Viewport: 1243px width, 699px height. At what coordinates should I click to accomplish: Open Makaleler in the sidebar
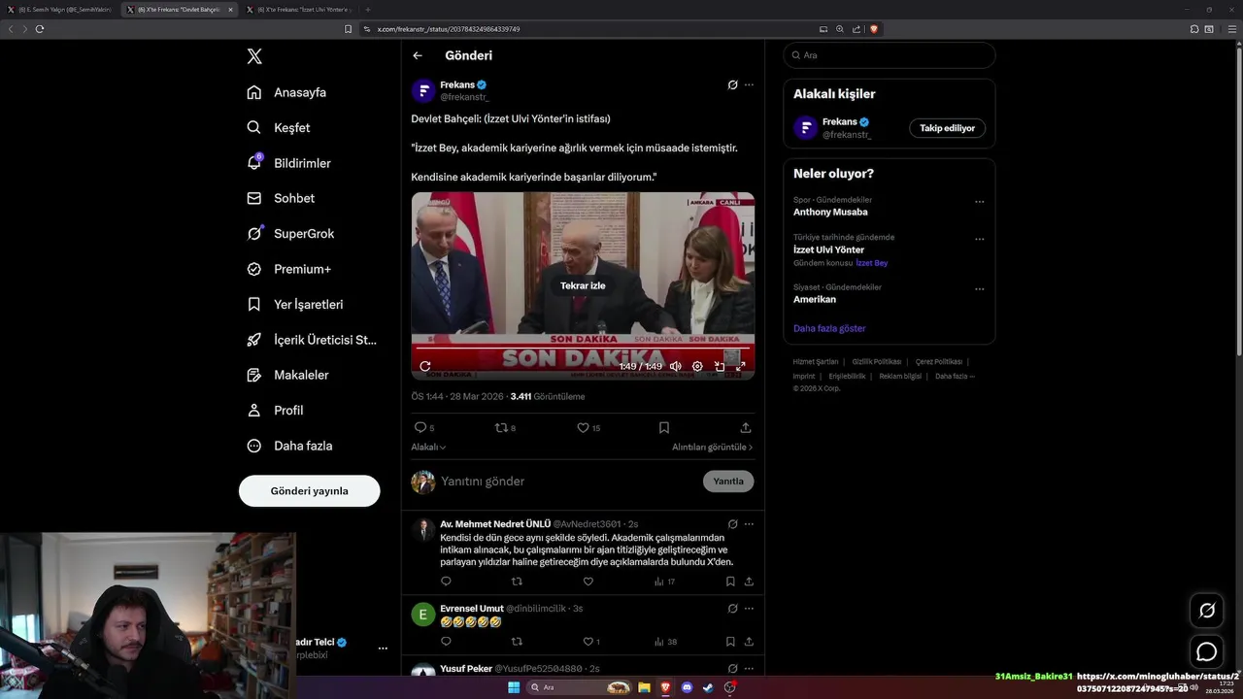pyautogui.click(x=287, y=375)
